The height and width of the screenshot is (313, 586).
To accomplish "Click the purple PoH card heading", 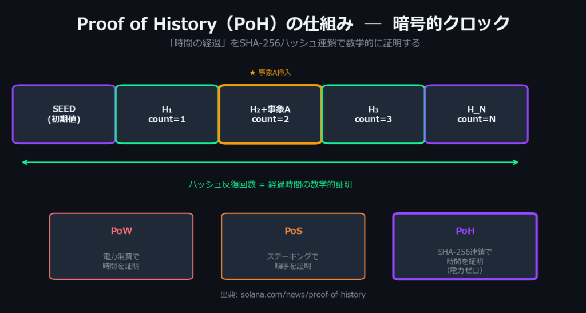I will point(465,231).
